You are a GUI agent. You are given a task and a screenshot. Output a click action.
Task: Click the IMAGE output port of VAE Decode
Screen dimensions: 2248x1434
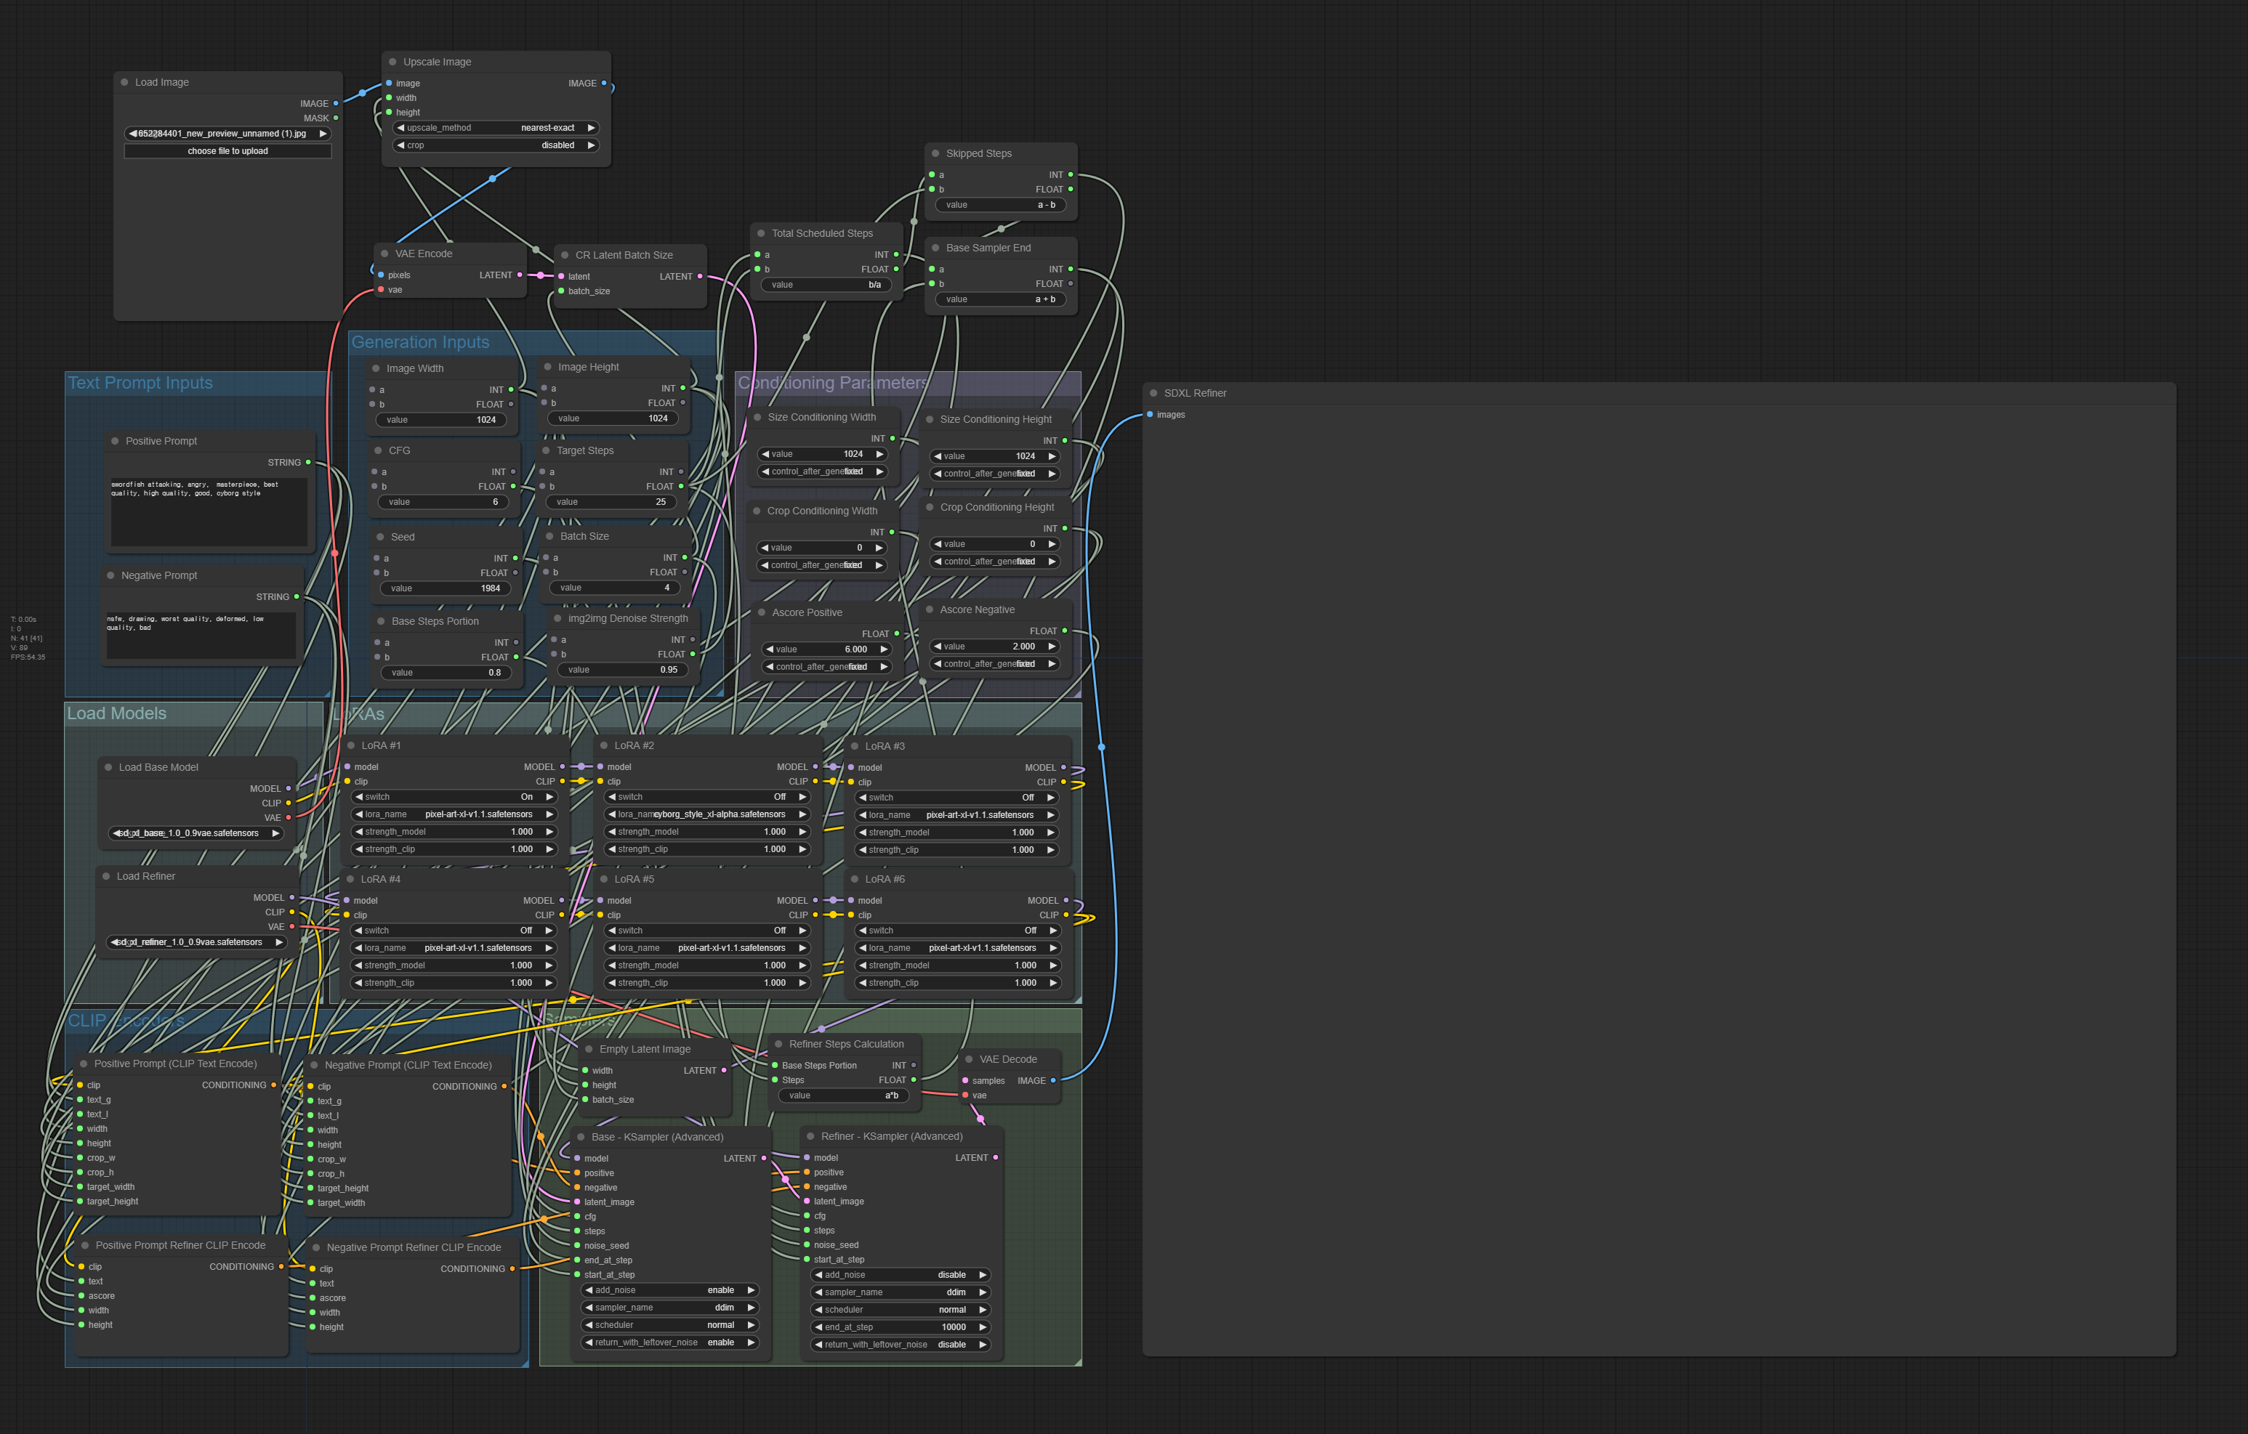pos(1053,1080)
